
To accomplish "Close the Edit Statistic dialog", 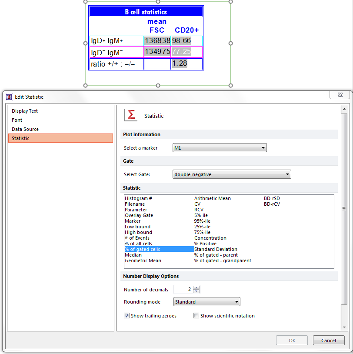I will [339, 95].
